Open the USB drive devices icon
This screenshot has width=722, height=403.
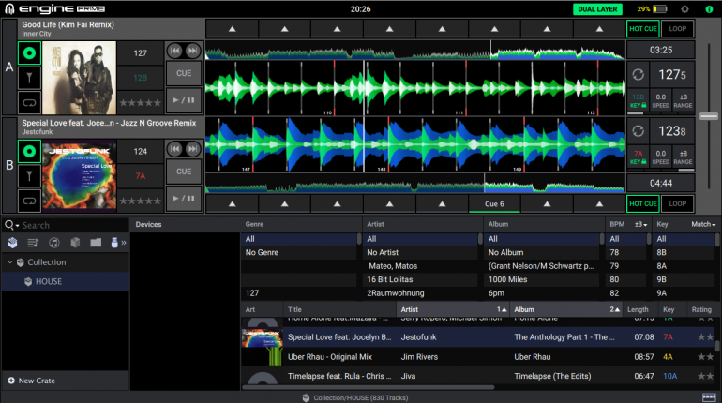114,243
